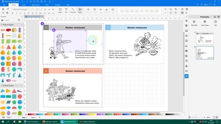The image size is (221, 124).
Task: Collapse the Libraries panel with chevrons
Action: click(22, 17)
